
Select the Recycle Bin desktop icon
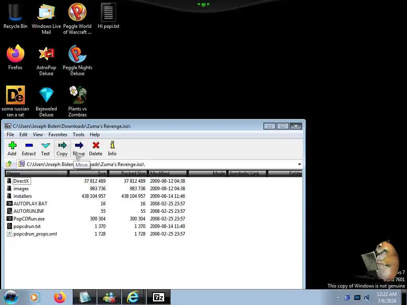16,16
